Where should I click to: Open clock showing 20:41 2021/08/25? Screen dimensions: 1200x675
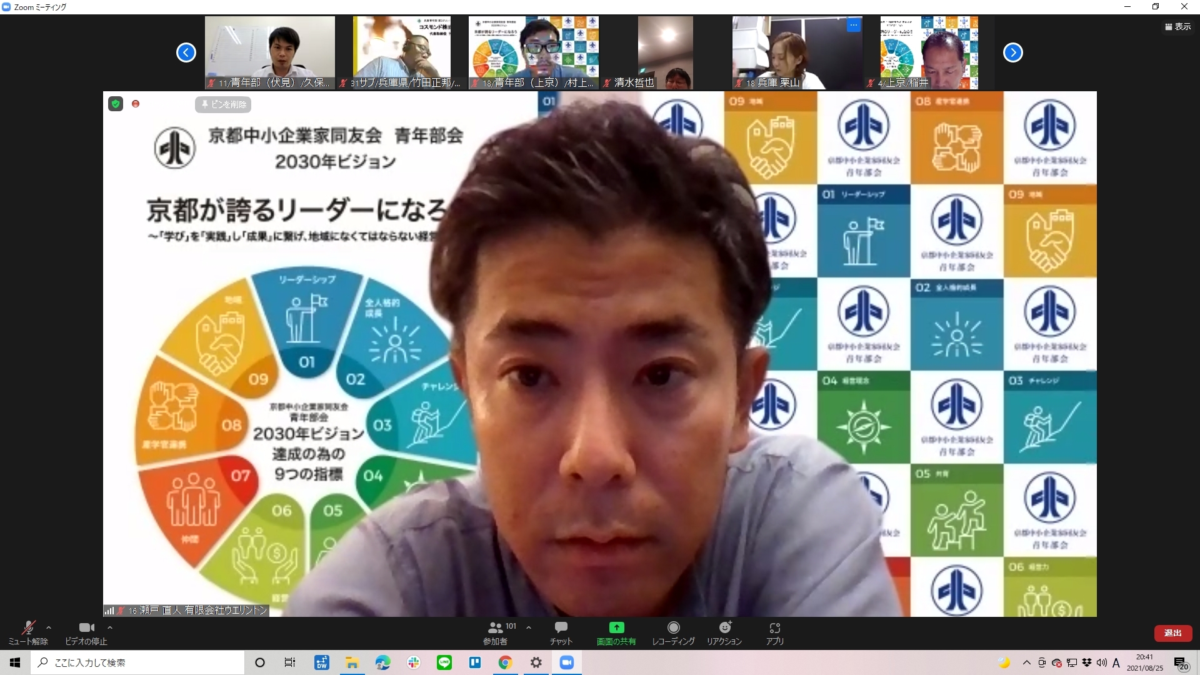click(x=1145, y=662)
